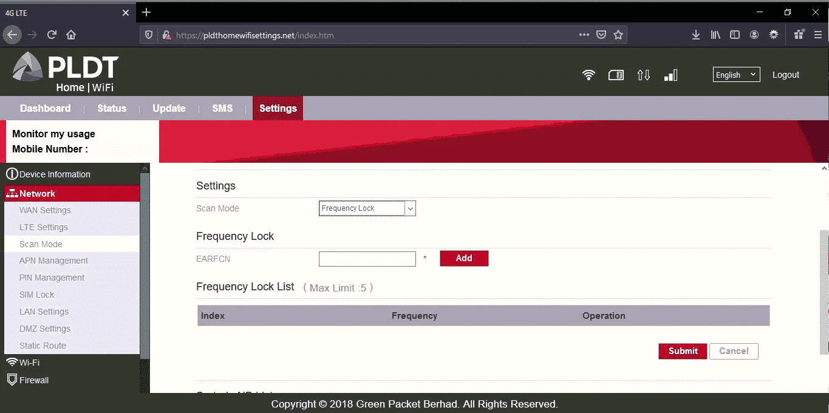Open the Downloads arrow icon
The height and width of the screenshot is (413, 829).
tap(696, 35)
